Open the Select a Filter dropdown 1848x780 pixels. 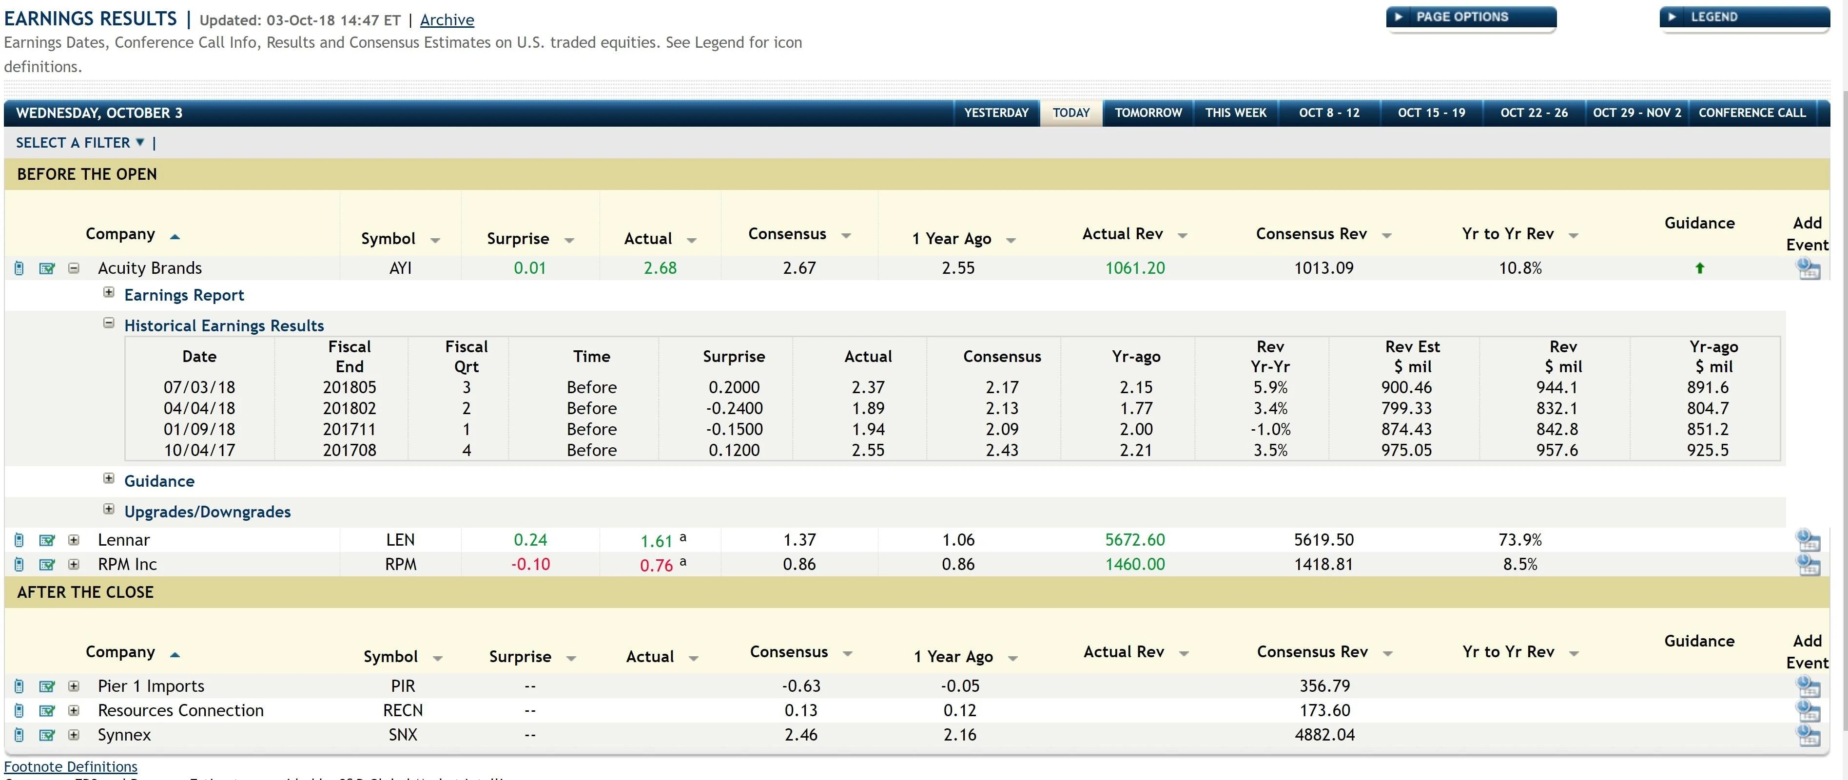click(x=79, y=143)
